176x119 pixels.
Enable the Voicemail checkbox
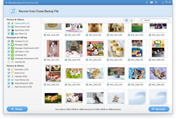pyautogui.click(x=9, y=62)
